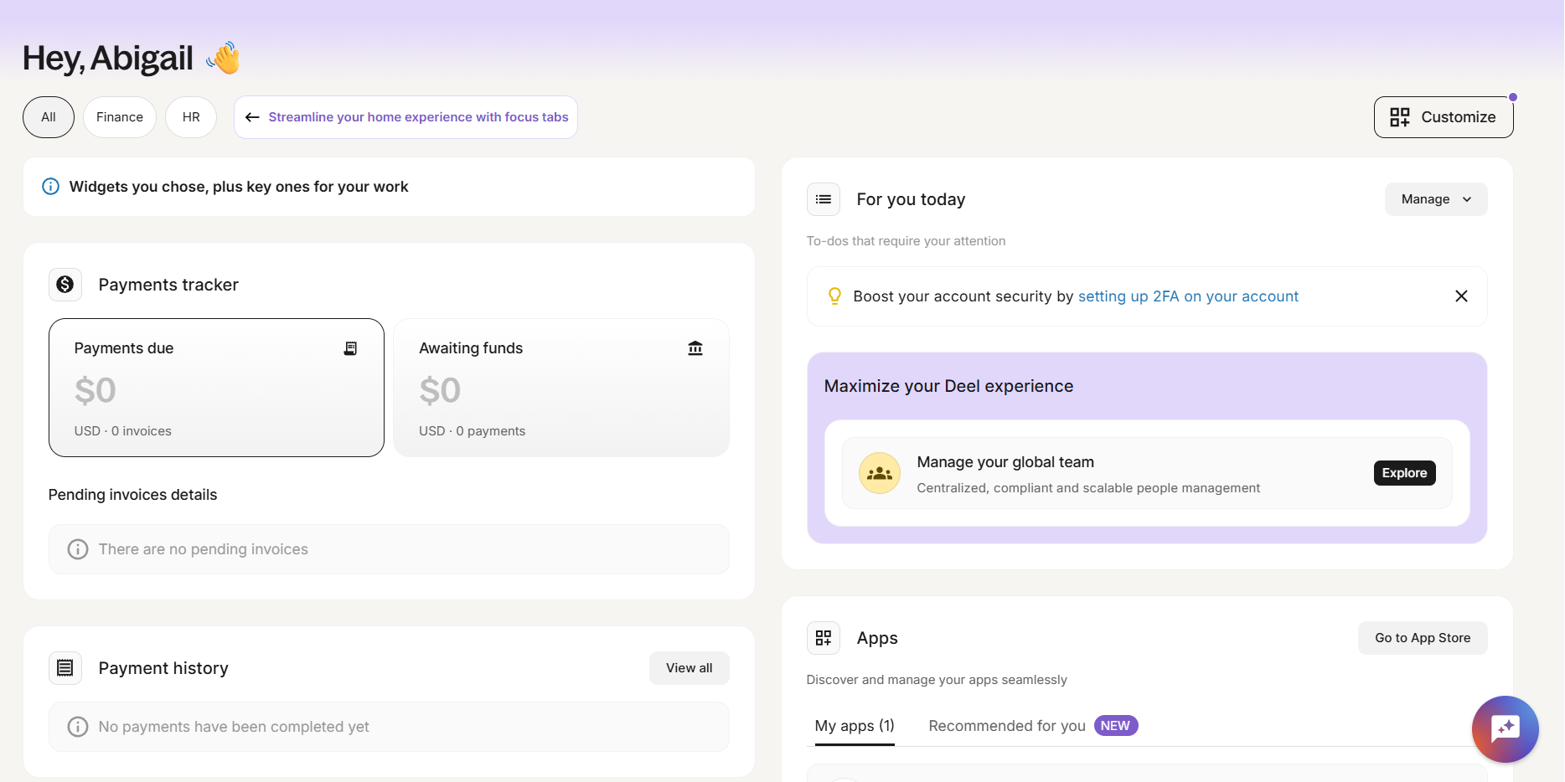Click 'Centralized, compliant and scalable people management'

click(x=1088, y=488)
